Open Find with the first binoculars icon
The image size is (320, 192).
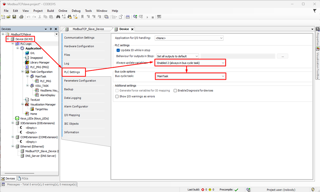[x=58, y=17]
